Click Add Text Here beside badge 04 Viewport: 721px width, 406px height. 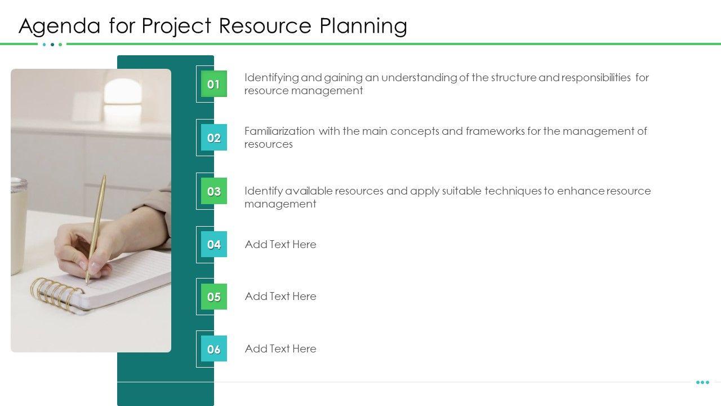click(x=281, y=244)
